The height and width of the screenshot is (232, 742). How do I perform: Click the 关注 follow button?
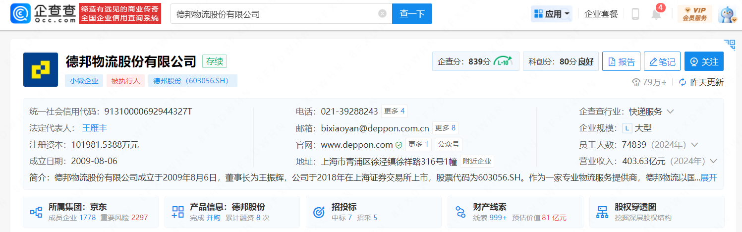[704, 61]
